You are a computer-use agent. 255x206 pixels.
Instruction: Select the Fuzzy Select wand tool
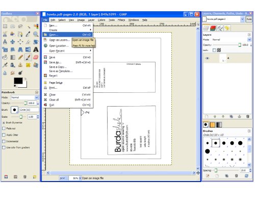pyautogui.click(x=28, y=27)
